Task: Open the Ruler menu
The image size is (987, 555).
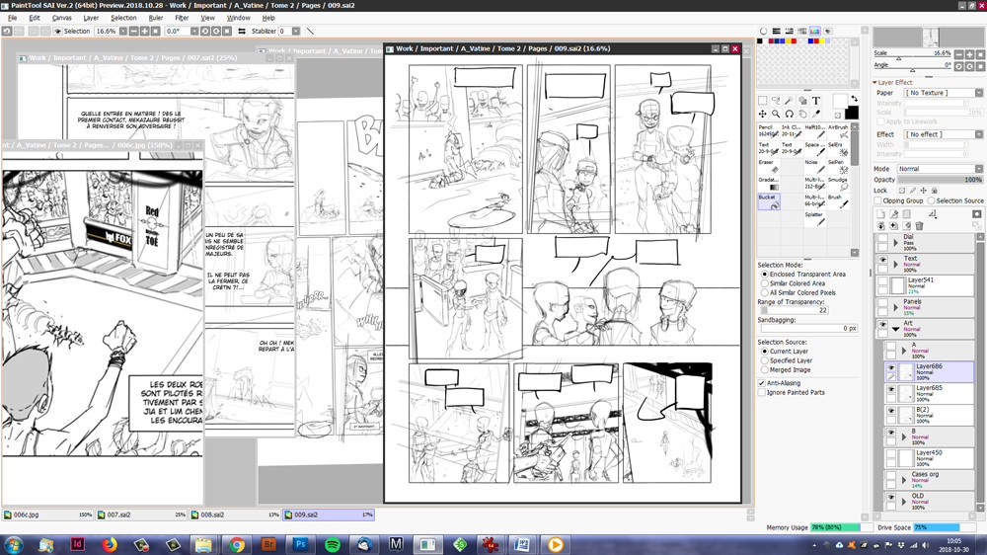Action: pyautogui.click(x=156, y=18)
